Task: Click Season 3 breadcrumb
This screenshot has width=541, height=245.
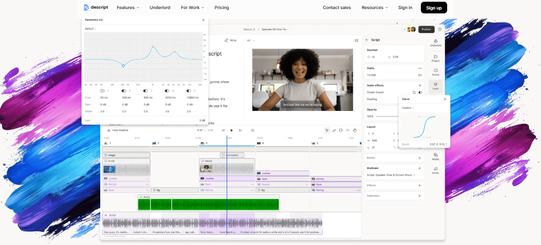Action: 249,29
